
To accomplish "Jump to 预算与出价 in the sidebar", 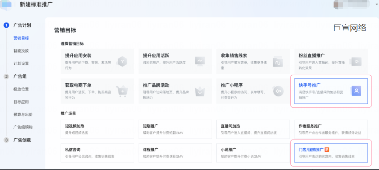I will [23, 115].
